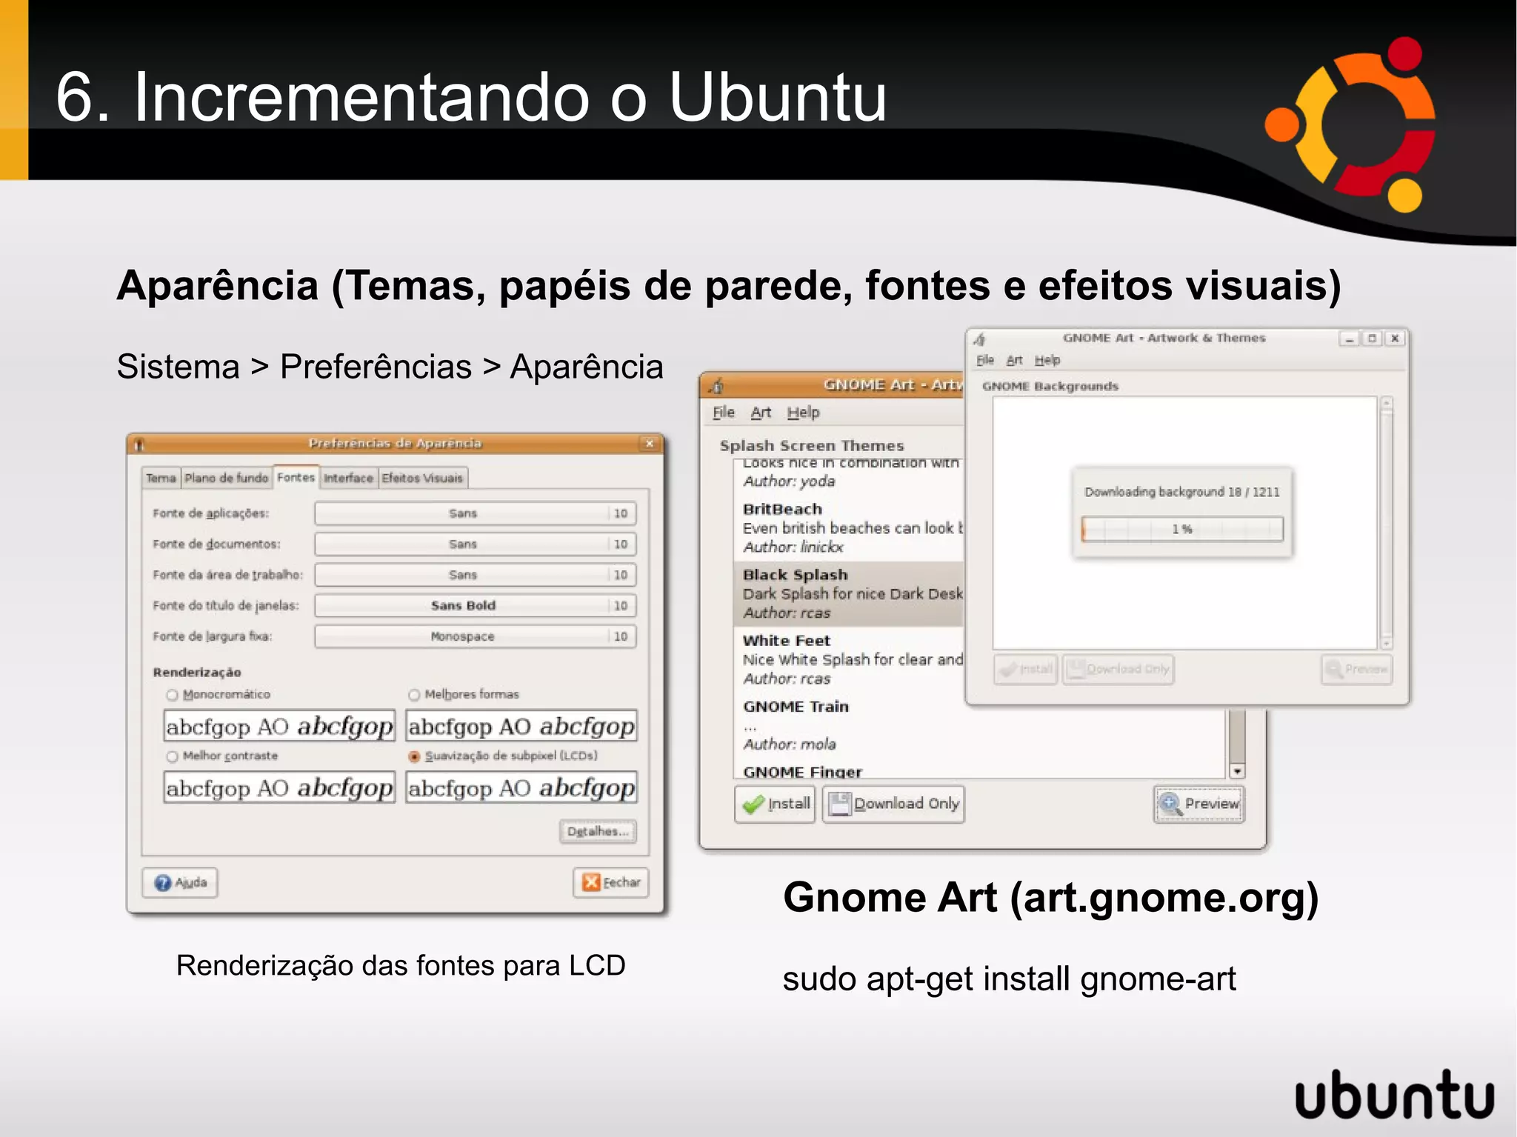1517x1137 pixels.
Task: Open Art menu in Splash Screen Themes window
Action: click(761, 413)
